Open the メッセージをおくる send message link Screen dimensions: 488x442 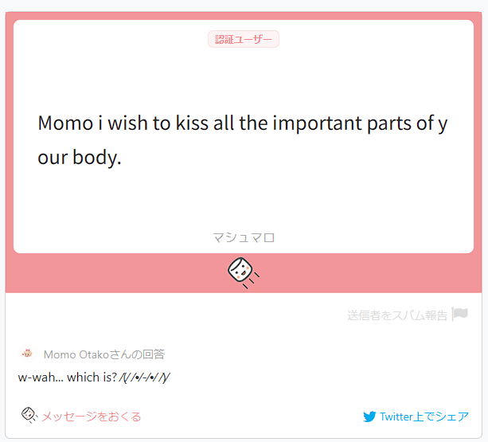pos(92,417)
